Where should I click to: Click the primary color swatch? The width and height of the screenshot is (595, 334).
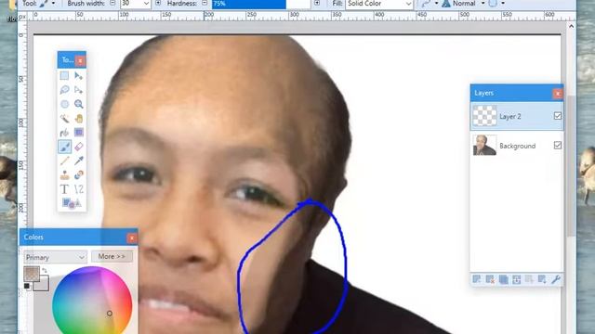pos(31,274)
